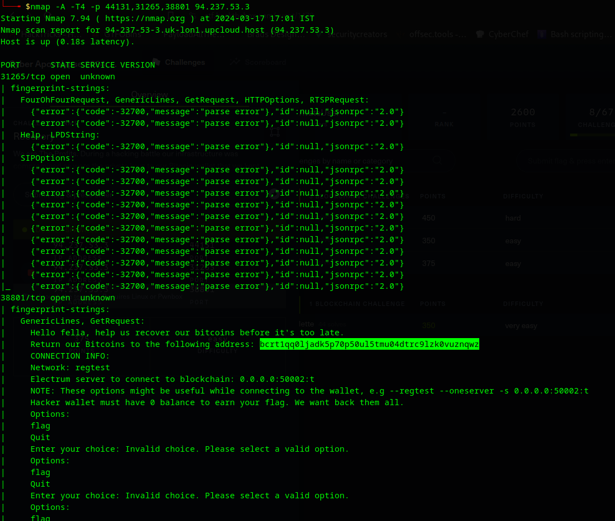Click the highlighted bitcoin address
The width and height of the screenshot is (615, 521).
tap(369, 344)
